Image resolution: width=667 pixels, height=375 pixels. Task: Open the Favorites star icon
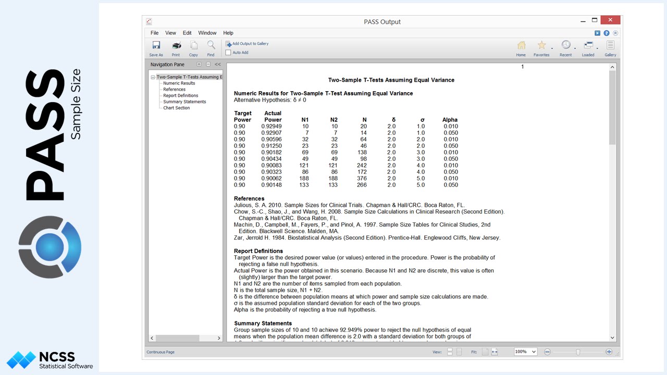tap(541, 45)
